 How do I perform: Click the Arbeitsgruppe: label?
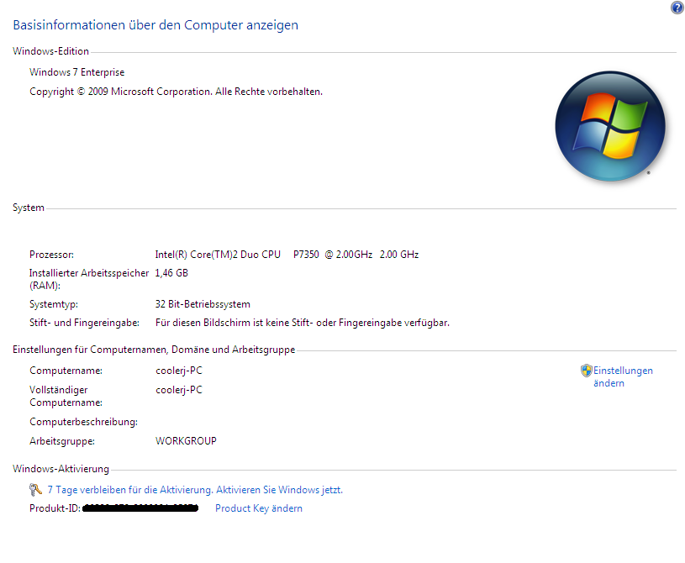62,440
